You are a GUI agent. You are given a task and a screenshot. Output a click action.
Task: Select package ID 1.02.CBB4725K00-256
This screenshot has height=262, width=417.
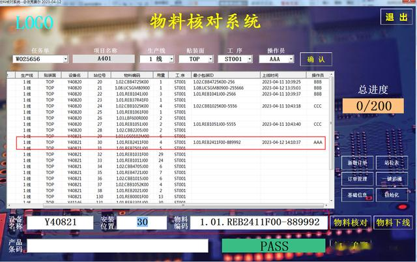coord(214,82)
